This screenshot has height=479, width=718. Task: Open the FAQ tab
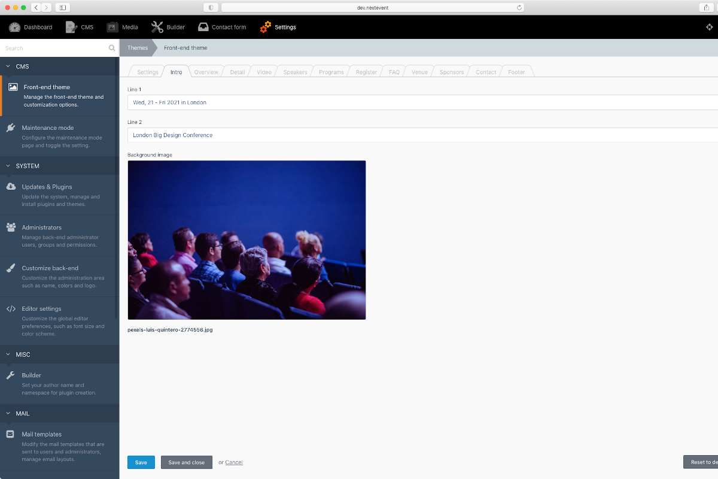click(x=394, y=72)
